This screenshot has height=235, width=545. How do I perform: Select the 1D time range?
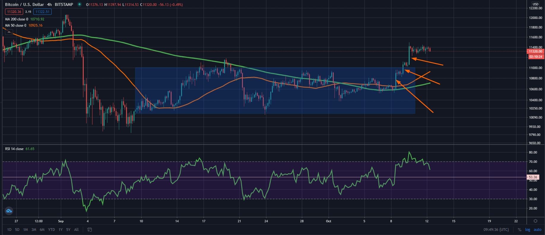point(9,230)
